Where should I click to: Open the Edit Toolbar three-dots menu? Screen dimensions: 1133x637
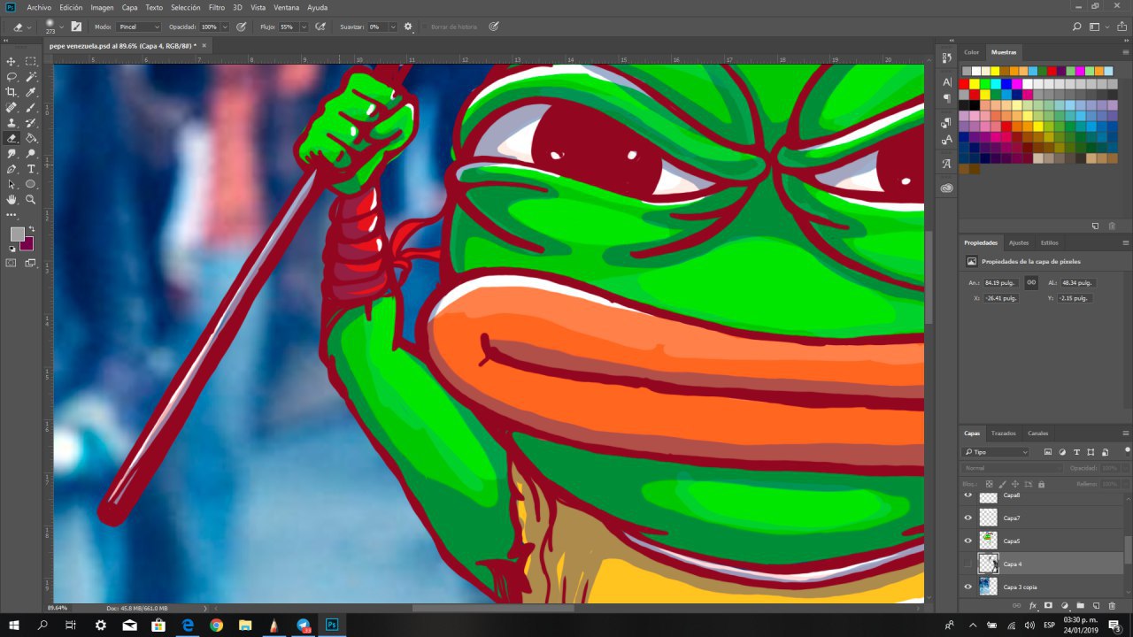pyautogui.click(x=12, y=215)
